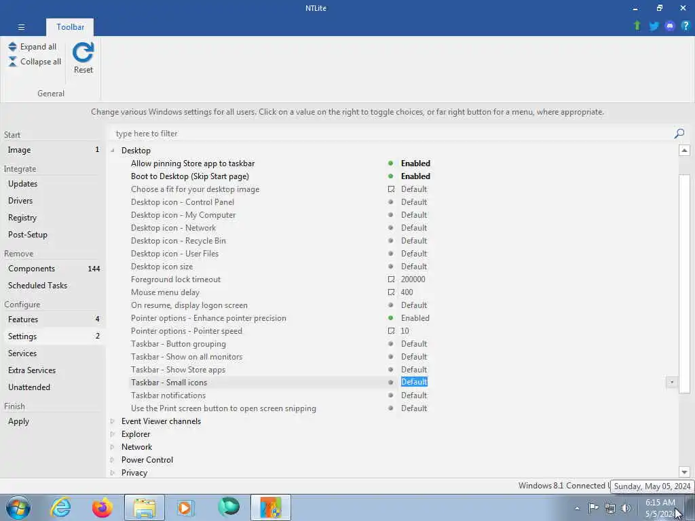Expand the Explorer group

[x=113, y=434]
